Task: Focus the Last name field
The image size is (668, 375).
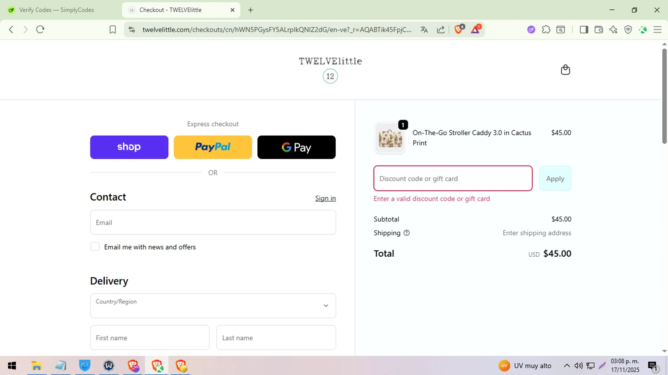Action: pos(276,338)
